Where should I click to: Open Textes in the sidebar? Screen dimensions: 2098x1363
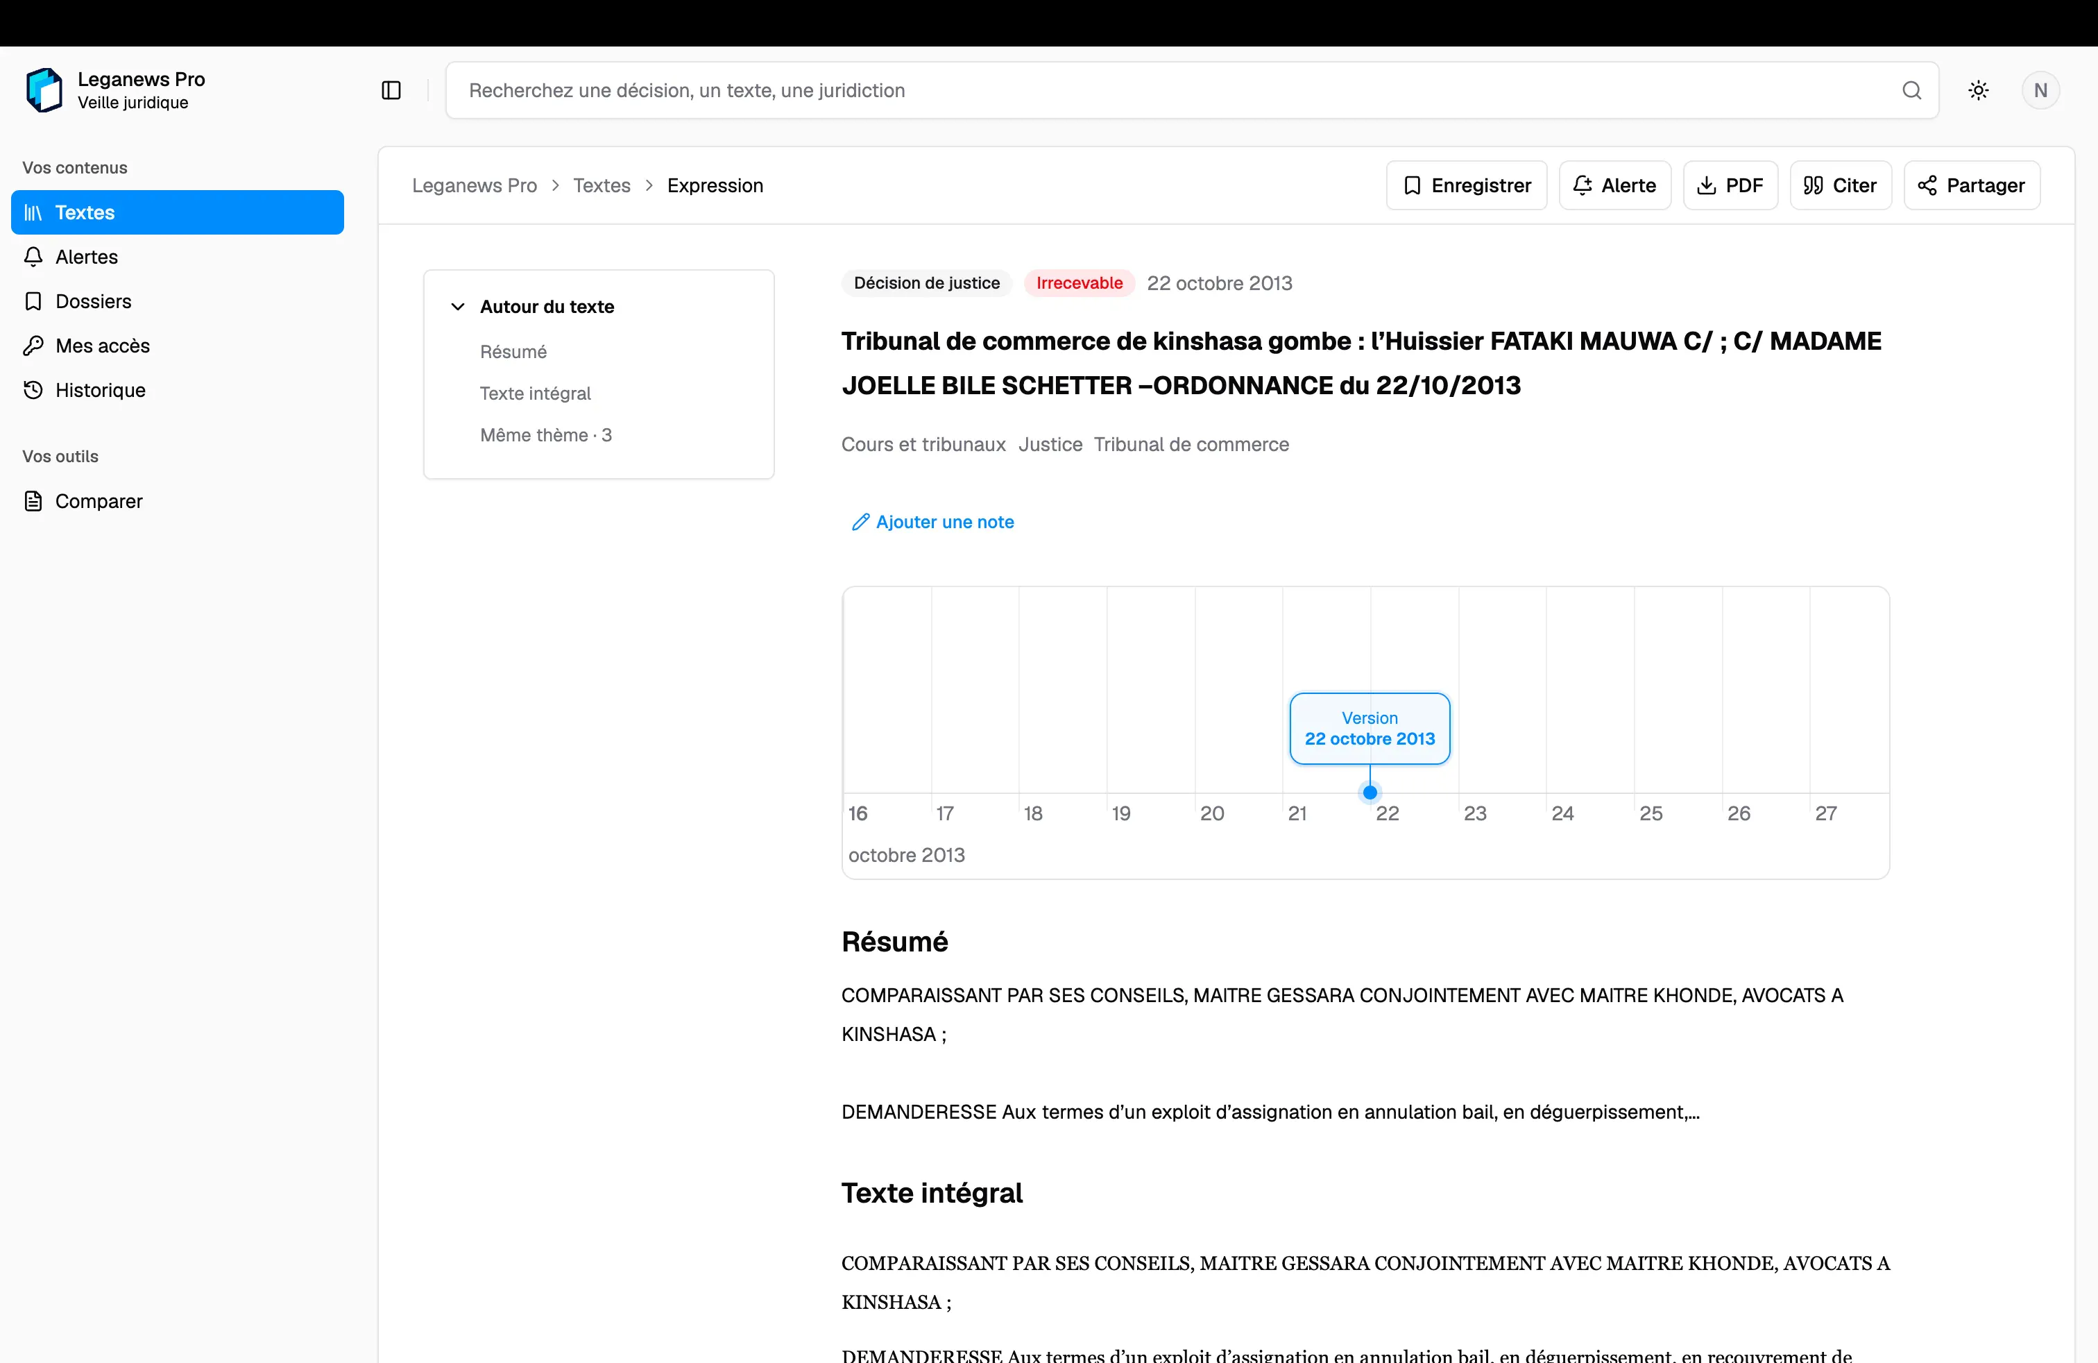[x=177, y=212]
